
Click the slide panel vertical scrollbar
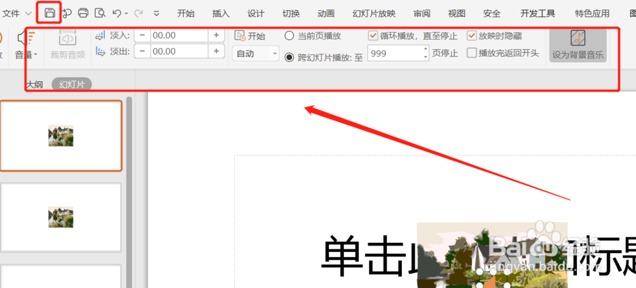point(129,192)
